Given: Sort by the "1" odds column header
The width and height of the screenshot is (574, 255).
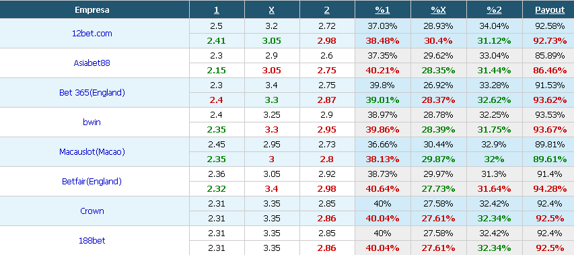Looking at the screenshot, I should coord(217,10).
